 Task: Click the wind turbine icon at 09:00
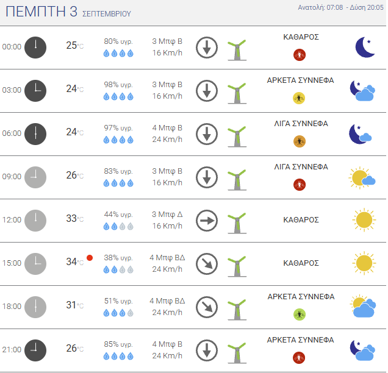coord(237,180)
